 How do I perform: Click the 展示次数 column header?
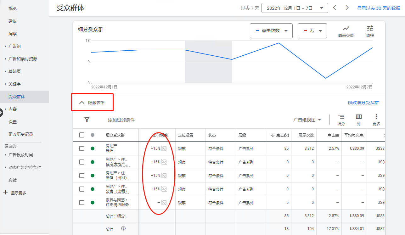(306, 135)
